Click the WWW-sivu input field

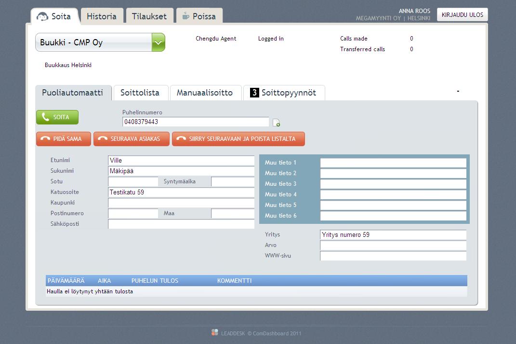393,256
